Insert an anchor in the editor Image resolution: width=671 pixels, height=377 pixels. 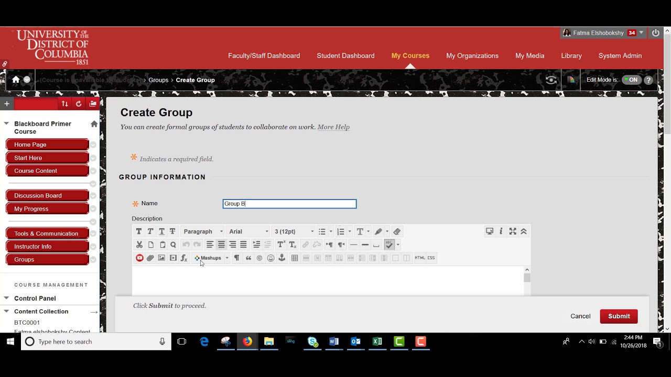click(x=282, y=258)
